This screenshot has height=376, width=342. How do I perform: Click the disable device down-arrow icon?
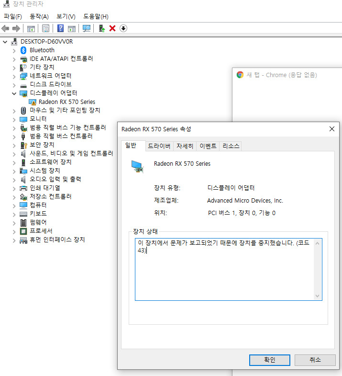(x=123, y=28)
